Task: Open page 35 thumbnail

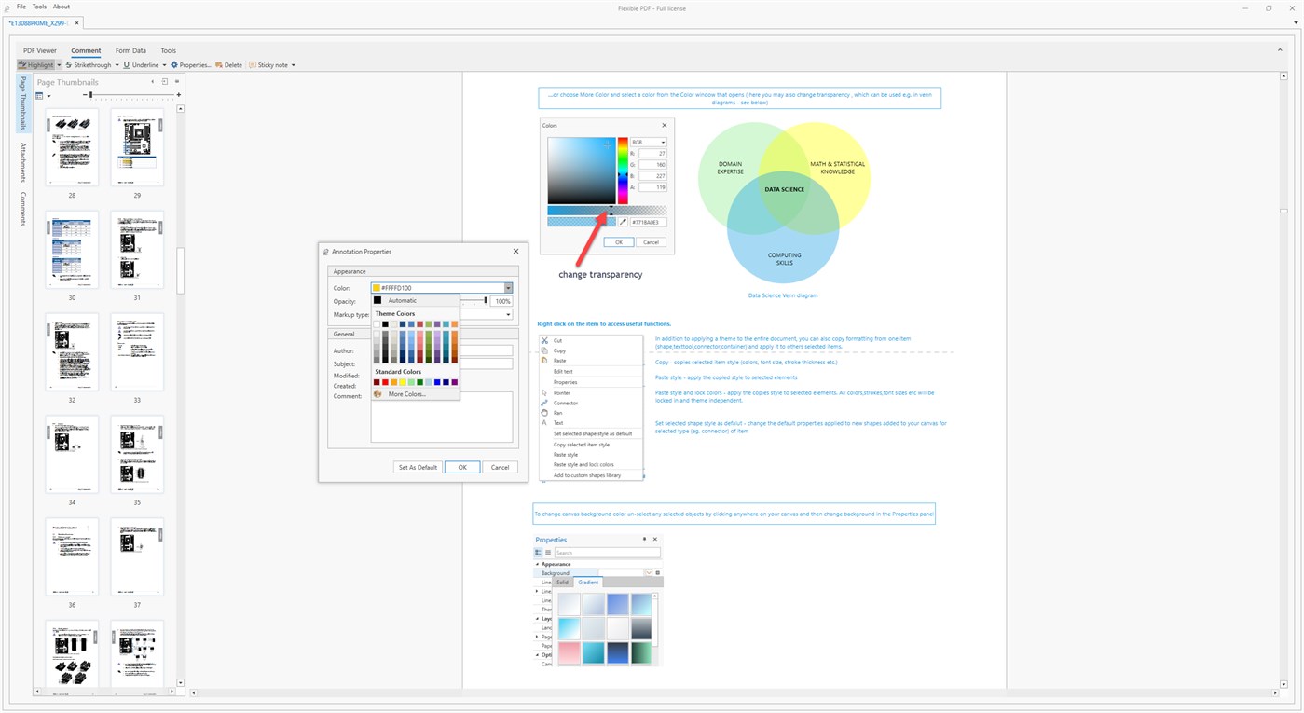Action: [137, 455]
